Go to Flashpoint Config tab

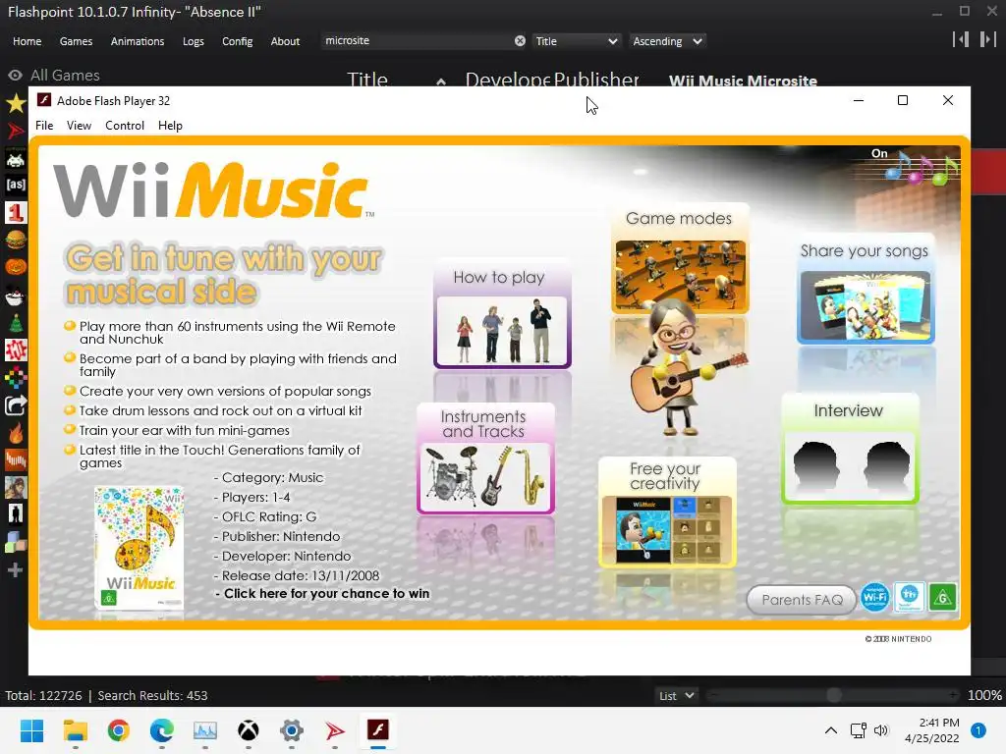[238, 41]
